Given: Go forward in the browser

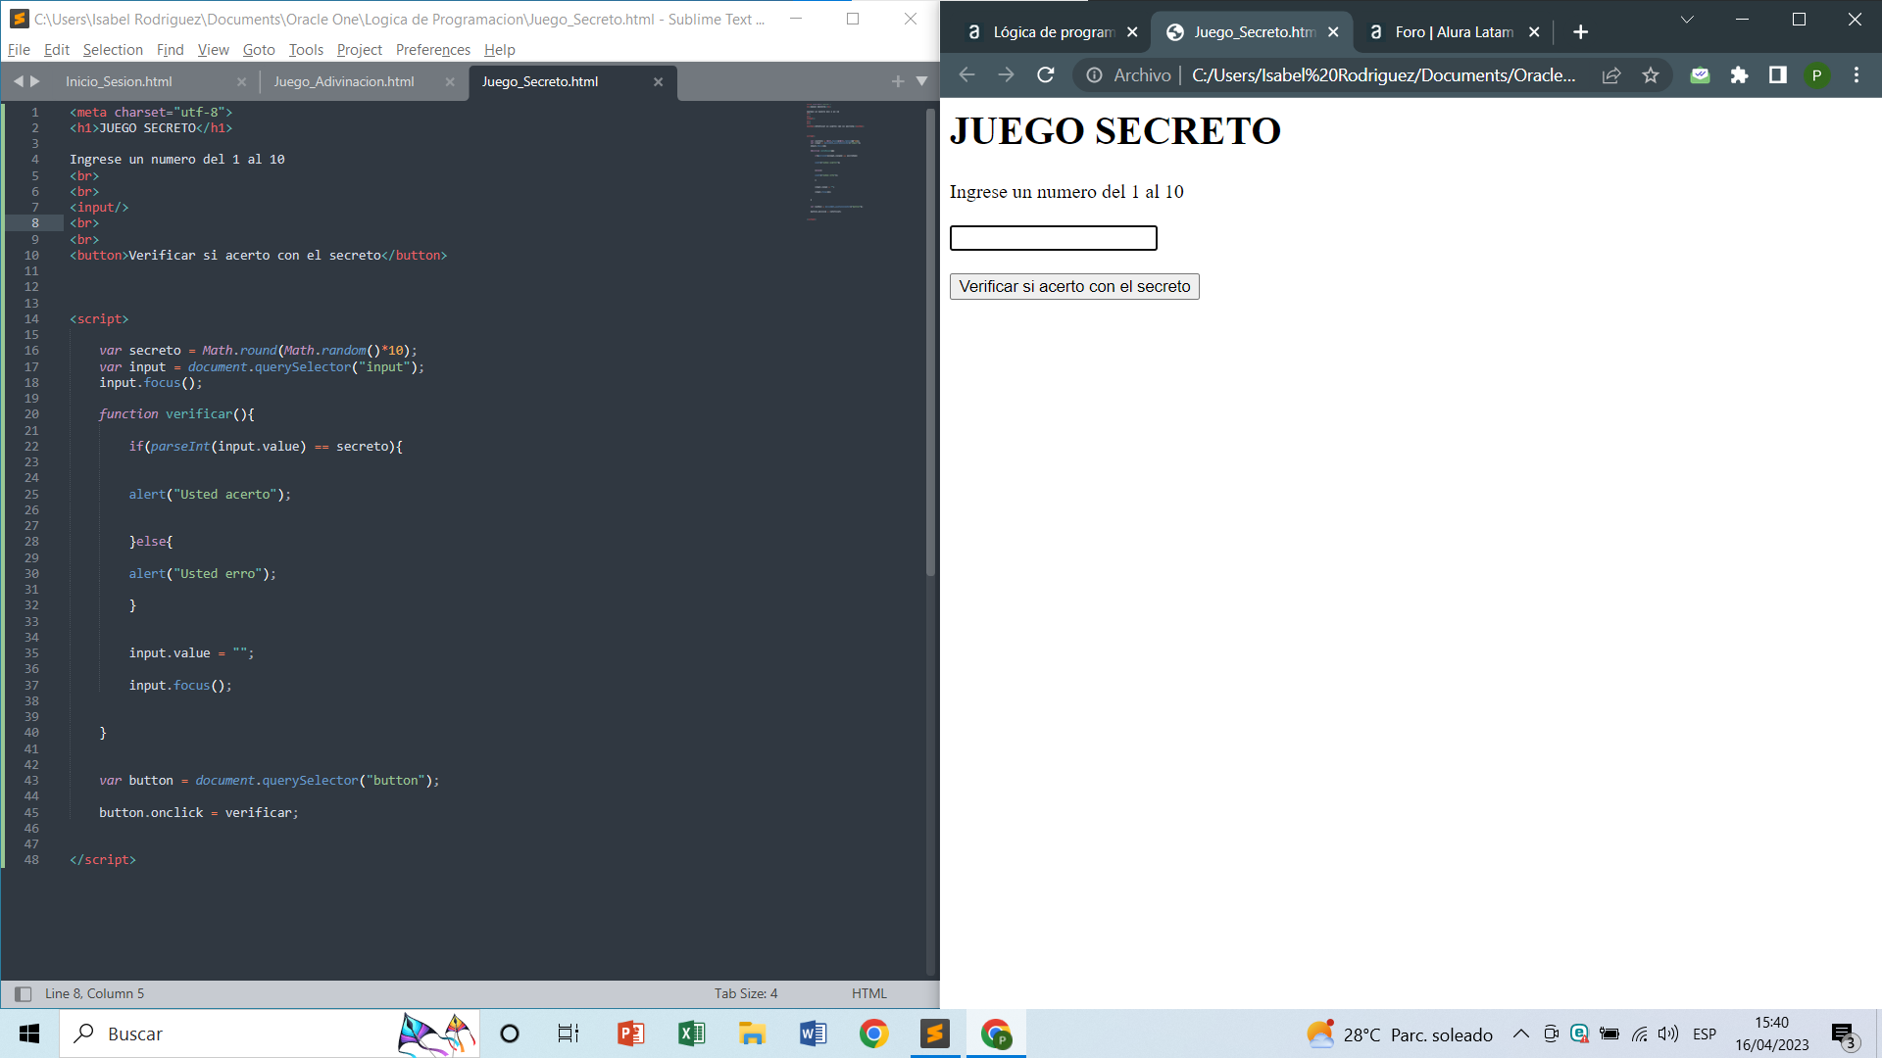Looking at the screenshot, I should [1006, 75].
